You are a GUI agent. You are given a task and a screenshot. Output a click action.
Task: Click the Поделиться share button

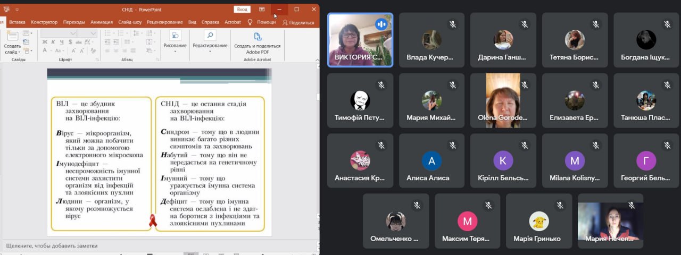click(x=298, y=22)
